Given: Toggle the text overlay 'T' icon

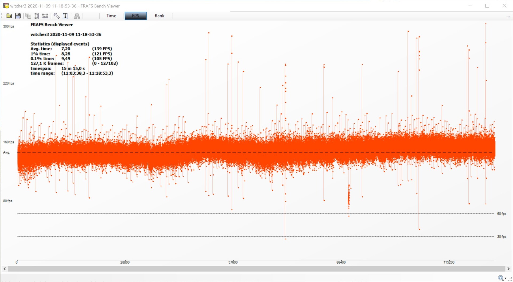Looking at the screenshot, I should pyautogui.click(x=65, y=16).
